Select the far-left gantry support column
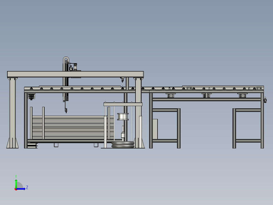273x205 pixels. click(12, 113)
